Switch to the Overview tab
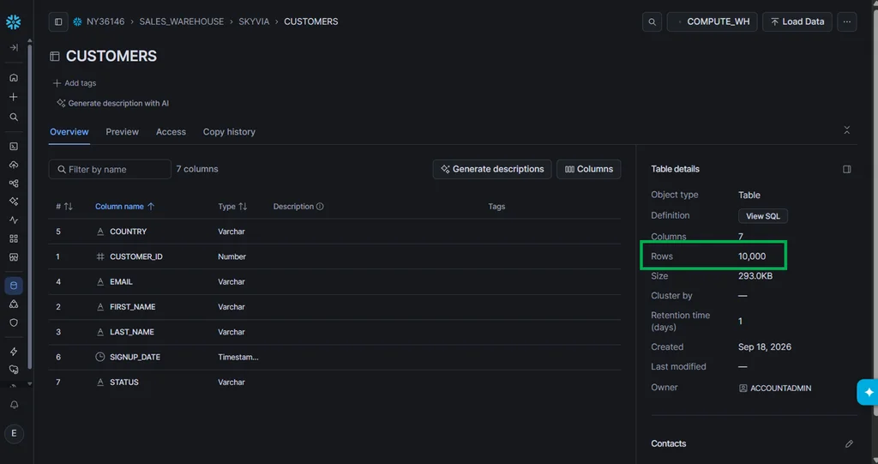Image resolution: width=878 pixels, height=464 pixels. (69, 132)
